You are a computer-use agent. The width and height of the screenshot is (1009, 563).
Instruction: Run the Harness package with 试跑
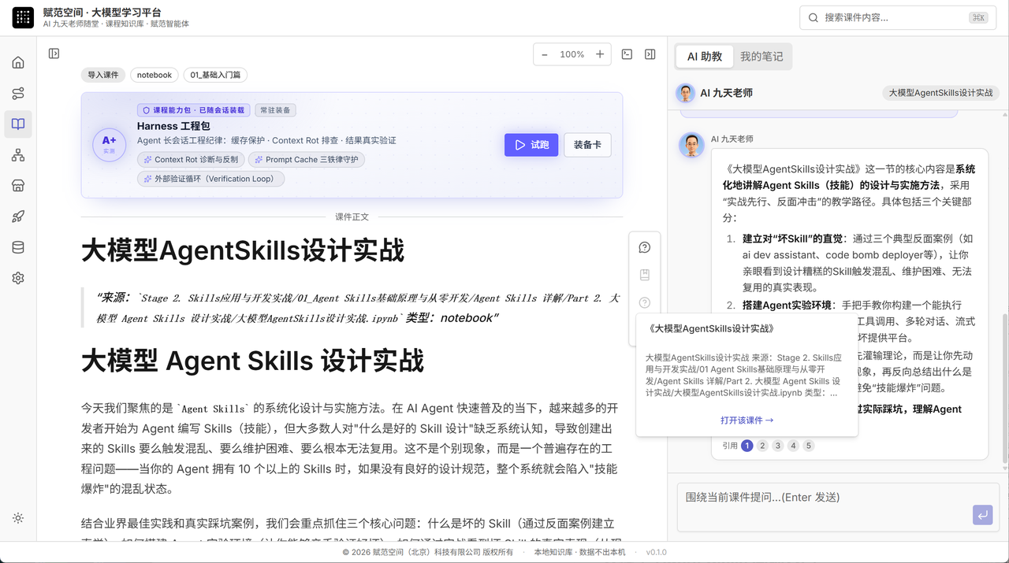[x=531, y=145]
